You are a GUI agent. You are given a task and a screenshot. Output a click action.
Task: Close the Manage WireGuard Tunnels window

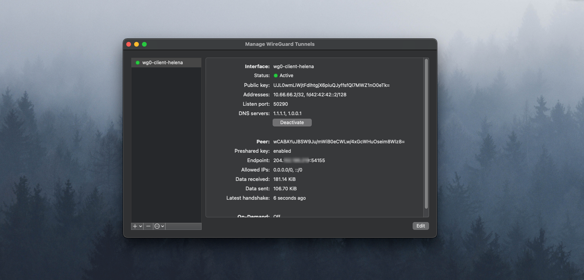[x=129, y=44]
